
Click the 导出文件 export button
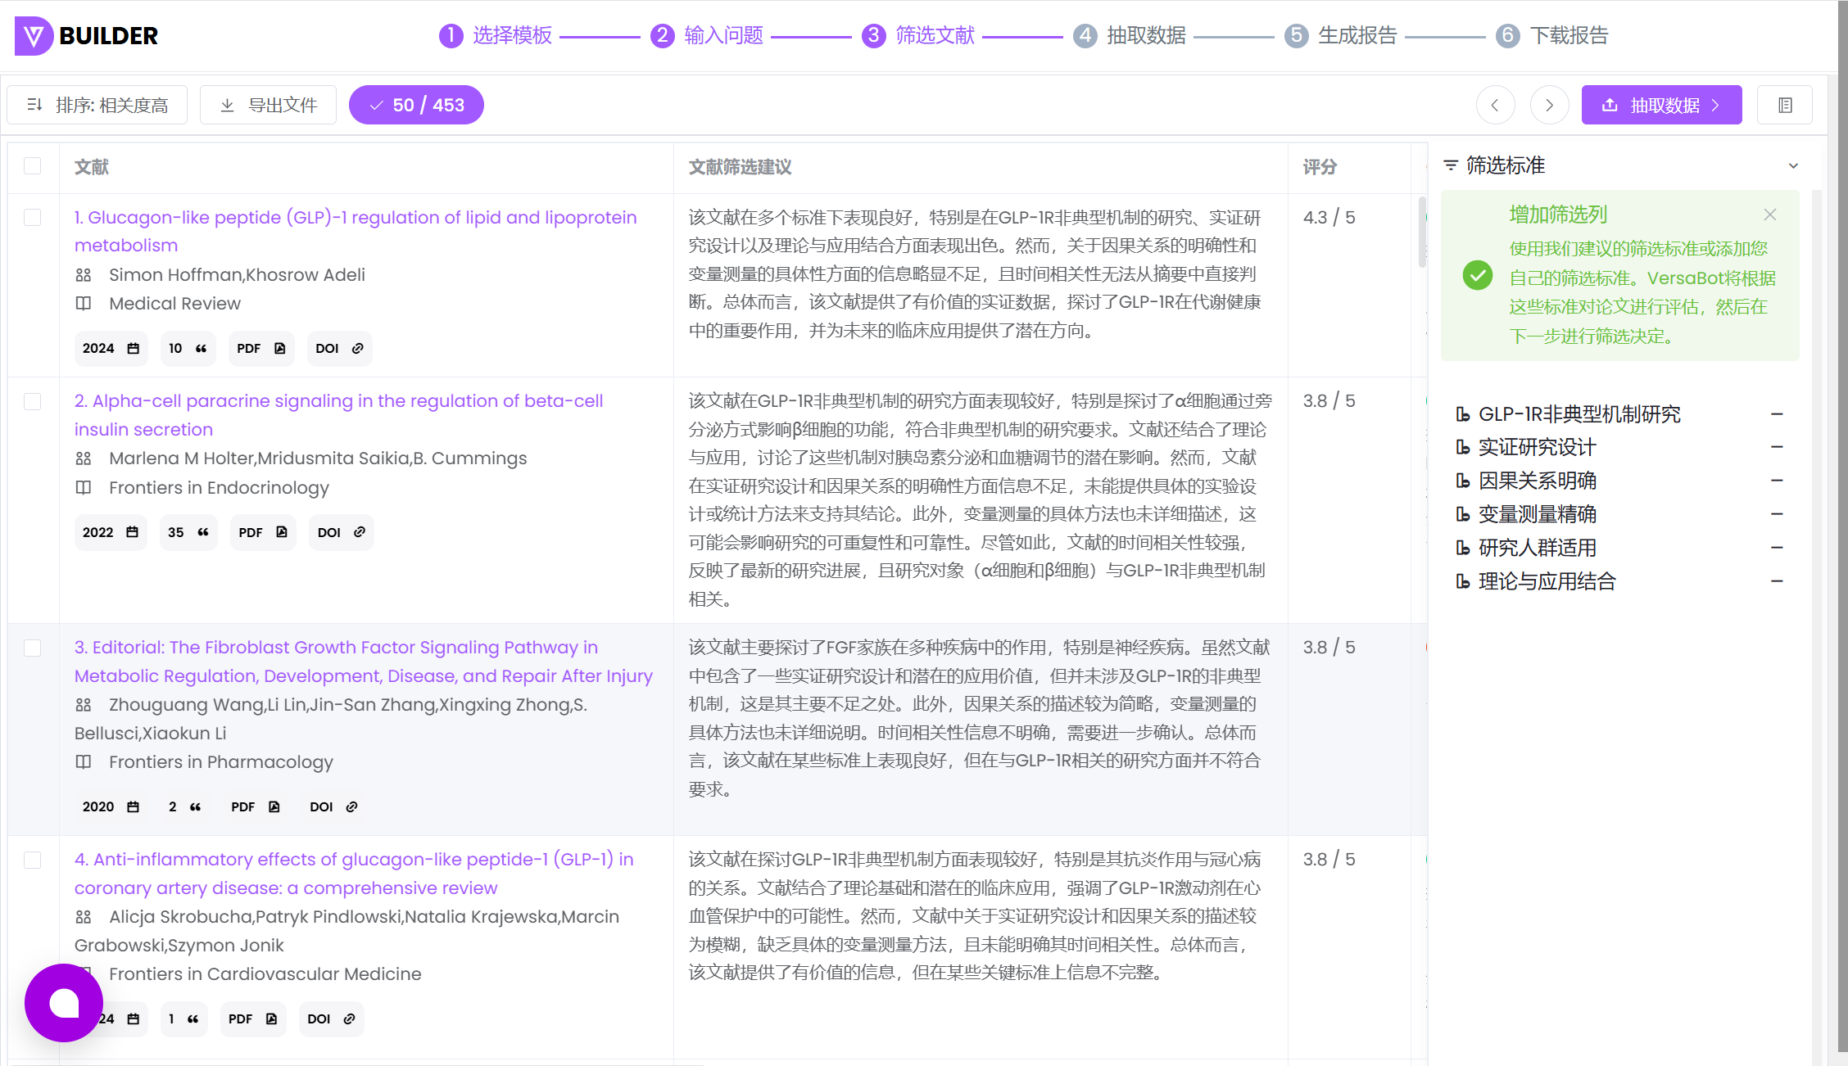pos(268,105)
